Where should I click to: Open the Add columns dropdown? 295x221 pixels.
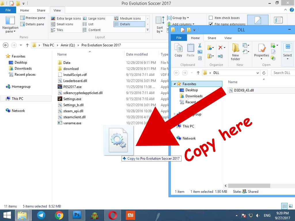point(181,24)
